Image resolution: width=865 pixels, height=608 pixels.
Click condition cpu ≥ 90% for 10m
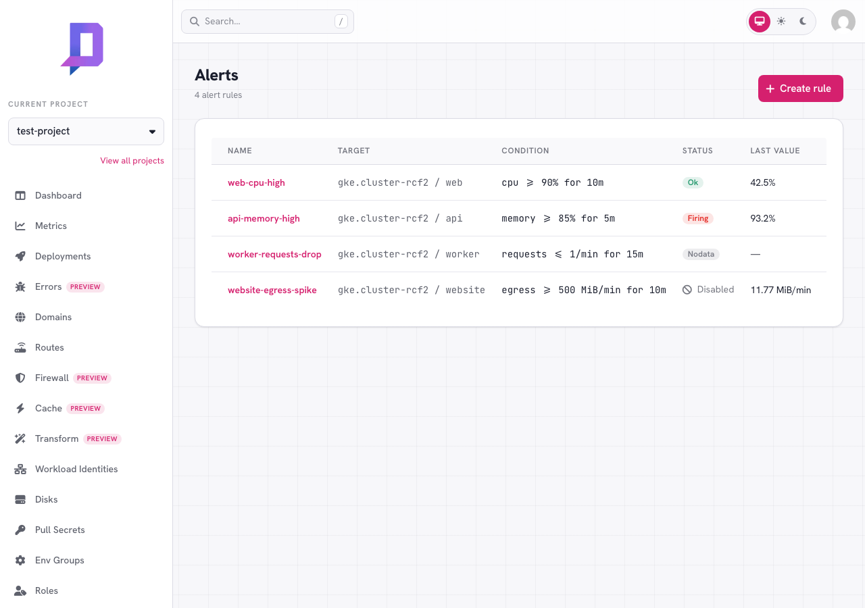(552, 182)
